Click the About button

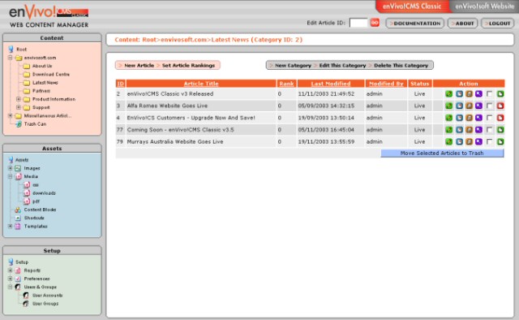click(x=462, y=24)
